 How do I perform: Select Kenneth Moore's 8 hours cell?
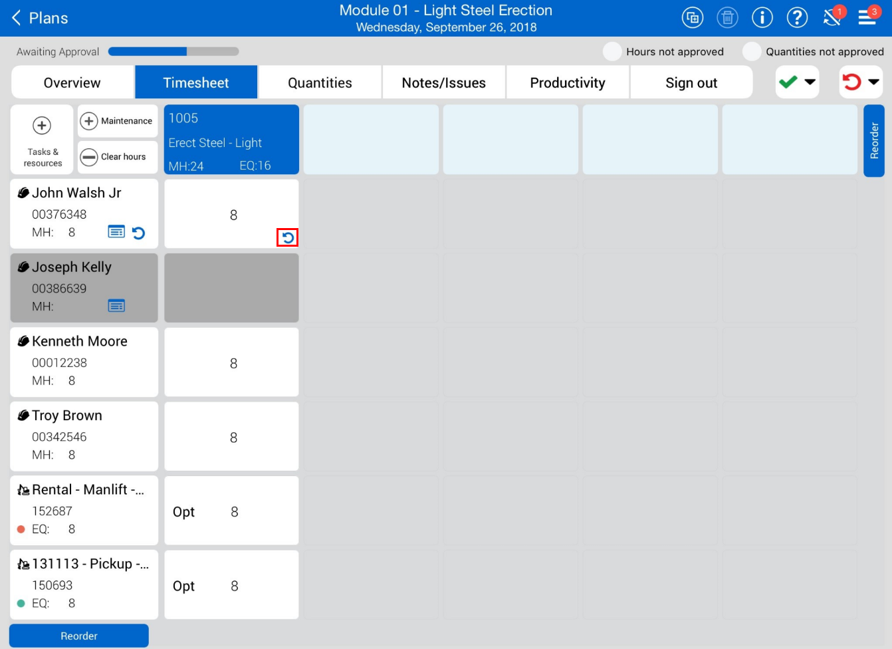[231, 362]
